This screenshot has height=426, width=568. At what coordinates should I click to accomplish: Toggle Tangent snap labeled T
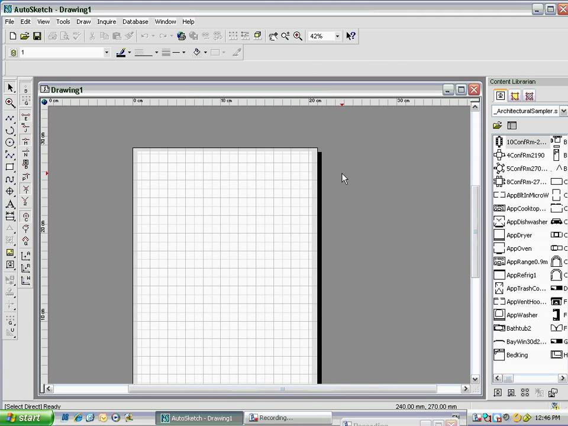[x=25, y=229]
